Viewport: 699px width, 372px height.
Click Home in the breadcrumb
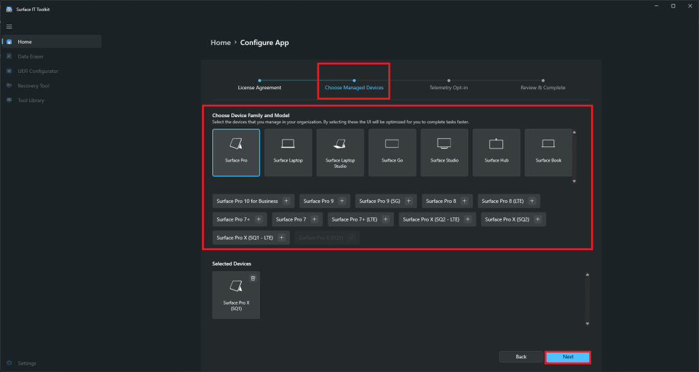[x=220, y=42]
